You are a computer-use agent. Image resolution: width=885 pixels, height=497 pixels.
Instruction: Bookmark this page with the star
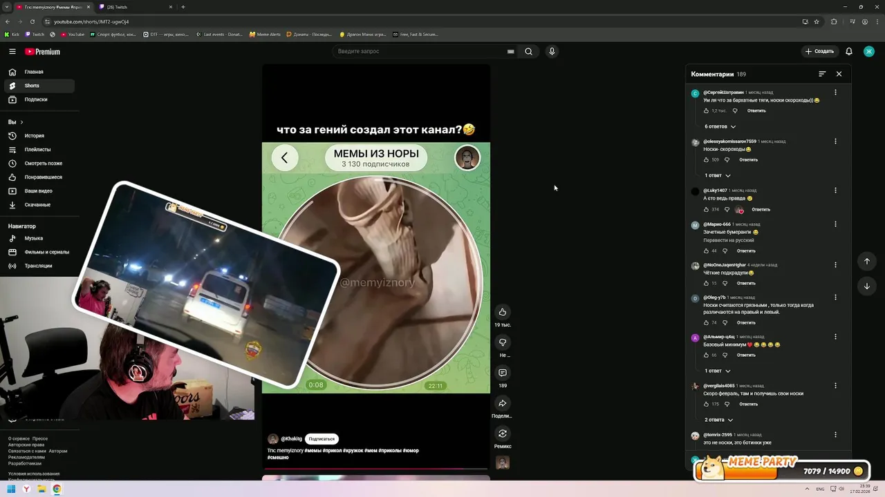817,21
